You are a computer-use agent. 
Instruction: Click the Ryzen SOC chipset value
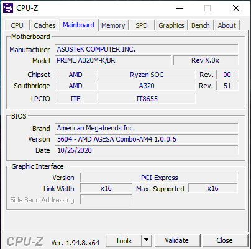pos(147,75)
